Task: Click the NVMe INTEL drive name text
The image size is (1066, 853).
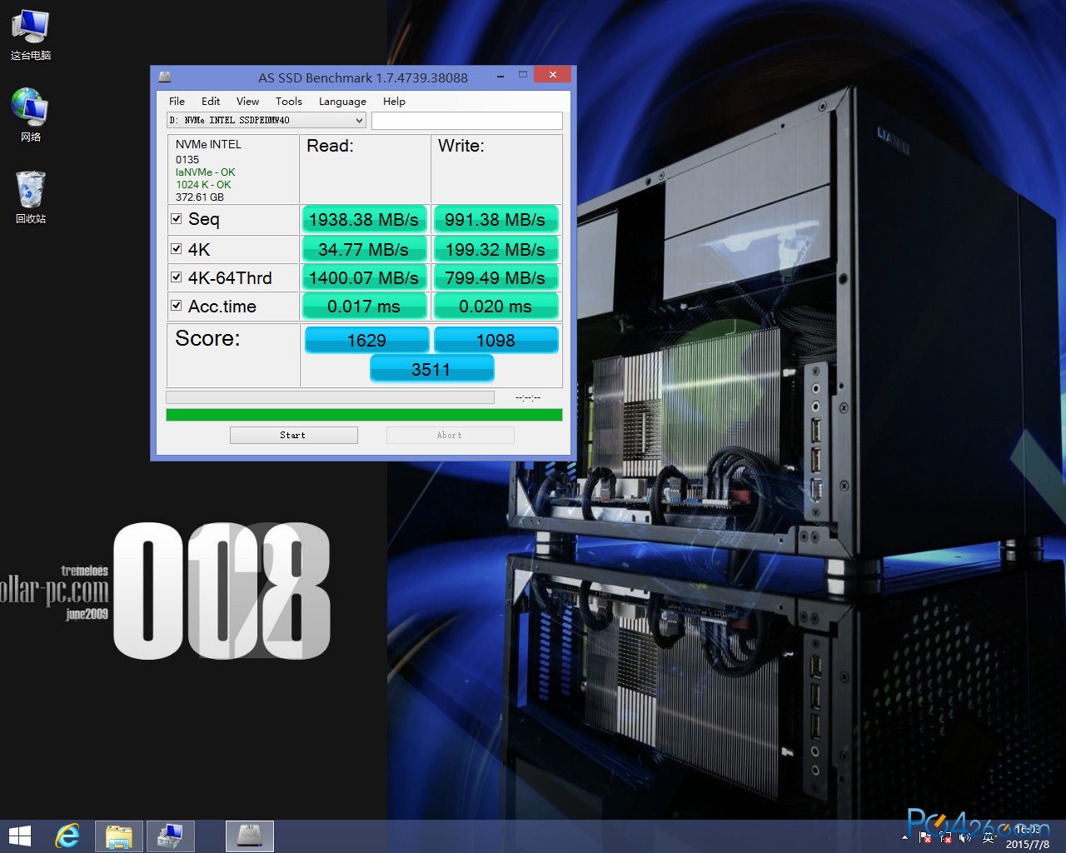Action: click(x=208, y=144)
